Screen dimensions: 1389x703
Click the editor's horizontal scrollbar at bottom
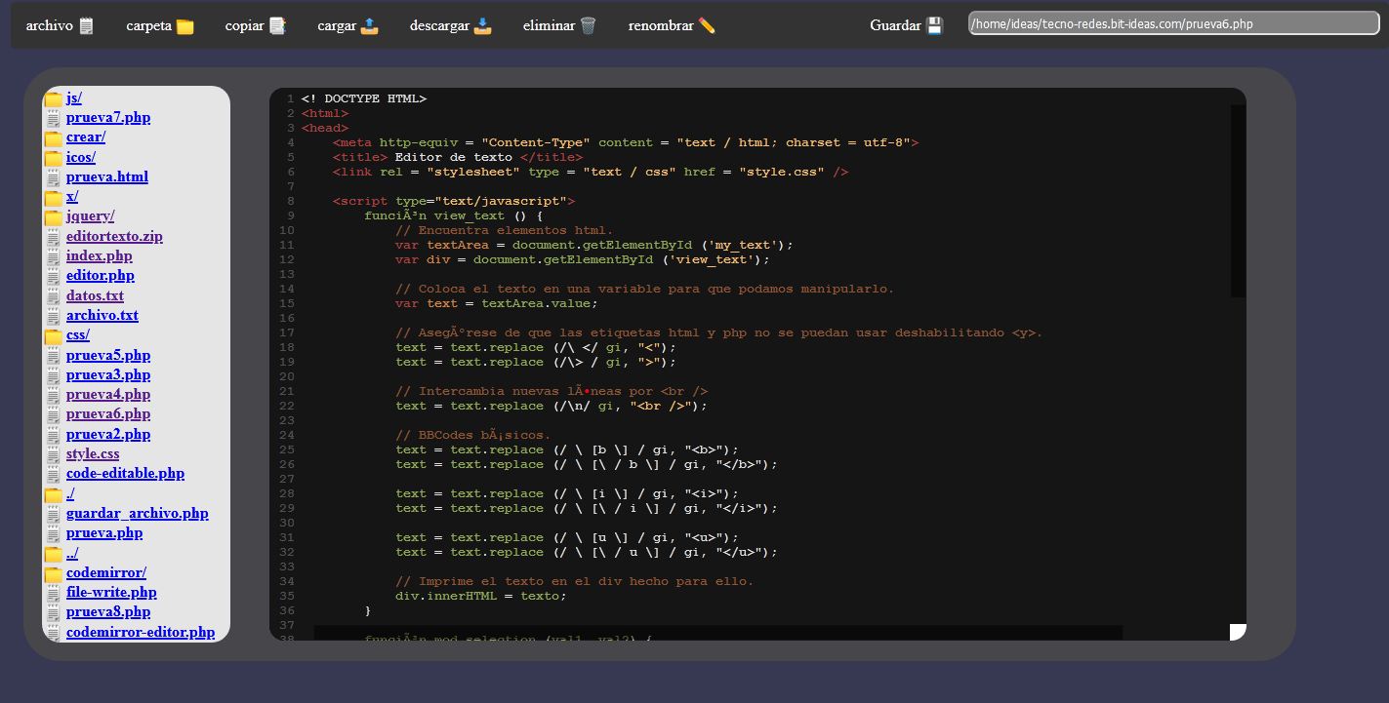pos(717,633)
